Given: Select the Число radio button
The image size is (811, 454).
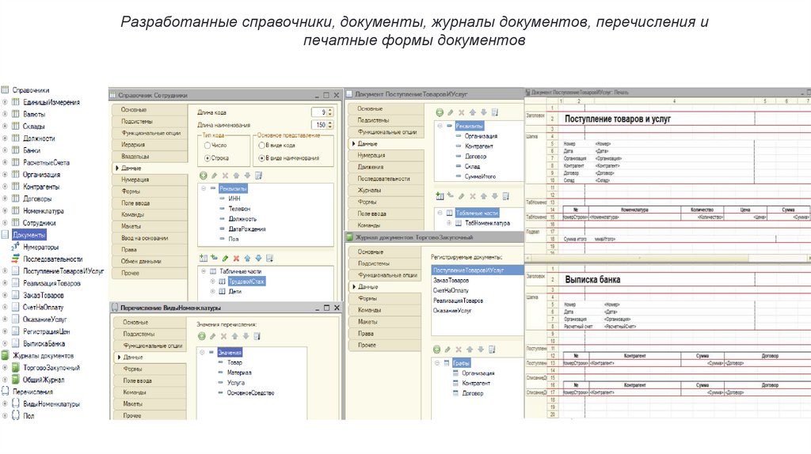Looking at the screenshot, I should pos(207,146).
